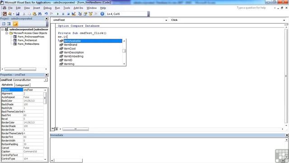Image resolution: width=289 pixels, height=163 pixels.
Task: Choose itemCost from the autocomplete list
Action: click(x=91, y=48)
